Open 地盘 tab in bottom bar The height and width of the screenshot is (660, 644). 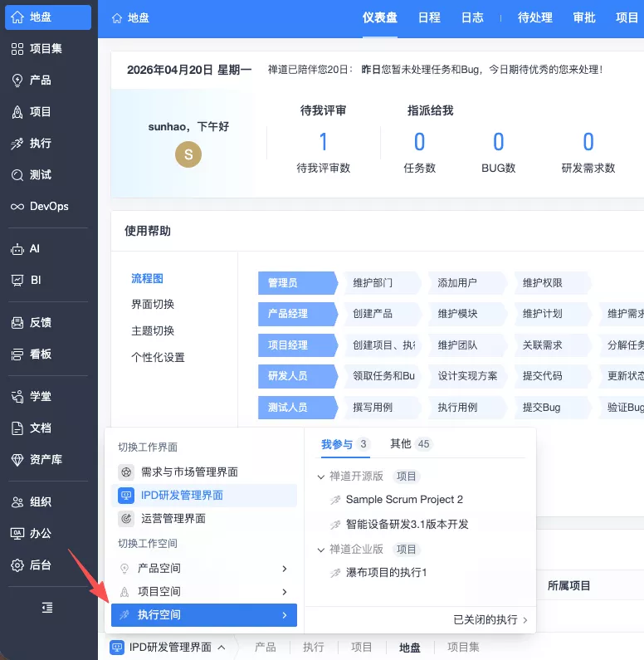[x=410, y=648]
